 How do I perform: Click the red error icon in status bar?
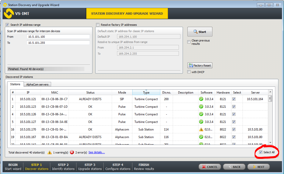pyautogui.click(x=72, y=152)
